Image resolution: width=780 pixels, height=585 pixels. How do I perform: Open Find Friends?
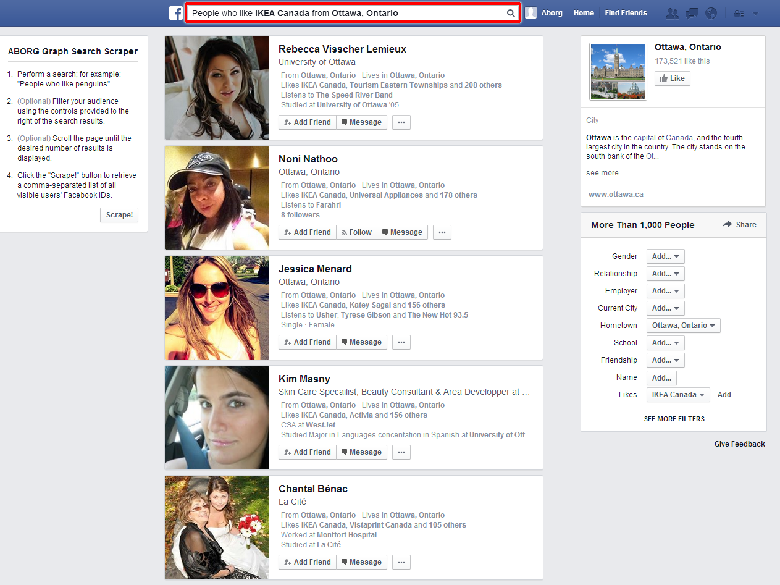(x=626, y=13)
